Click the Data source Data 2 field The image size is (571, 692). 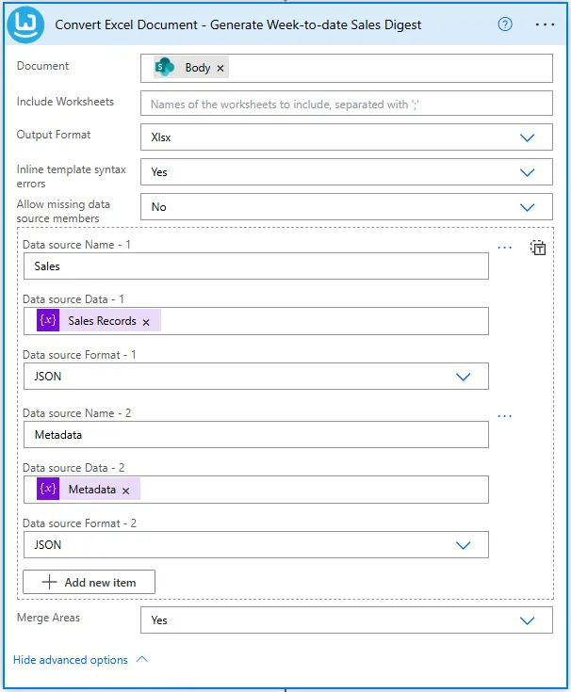point(256,490)
